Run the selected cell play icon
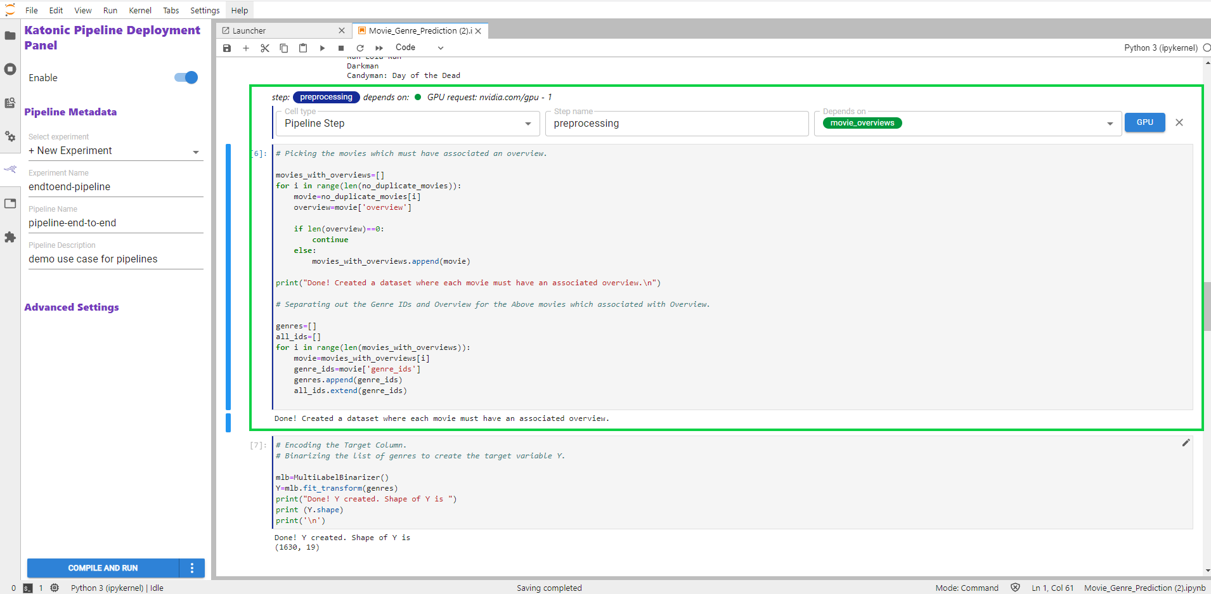Screen dimensions: 1211x594 point(322,48)
